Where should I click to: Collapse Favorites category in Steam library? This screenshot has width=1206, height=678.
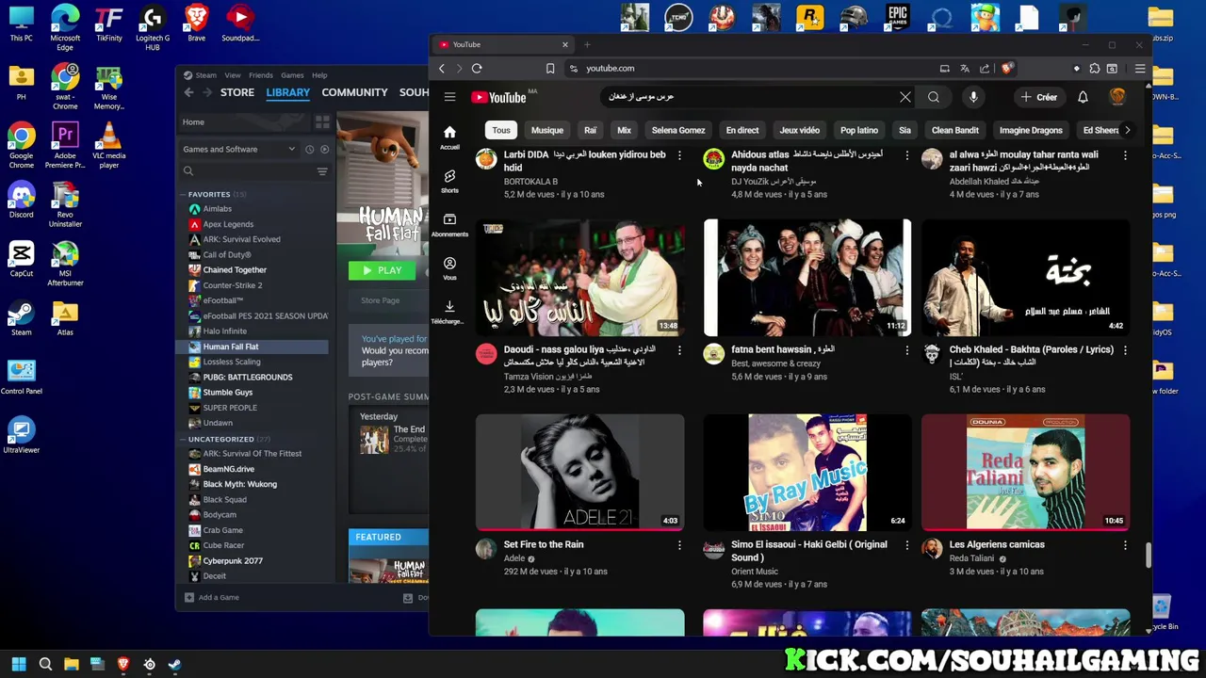click(183, 194)
